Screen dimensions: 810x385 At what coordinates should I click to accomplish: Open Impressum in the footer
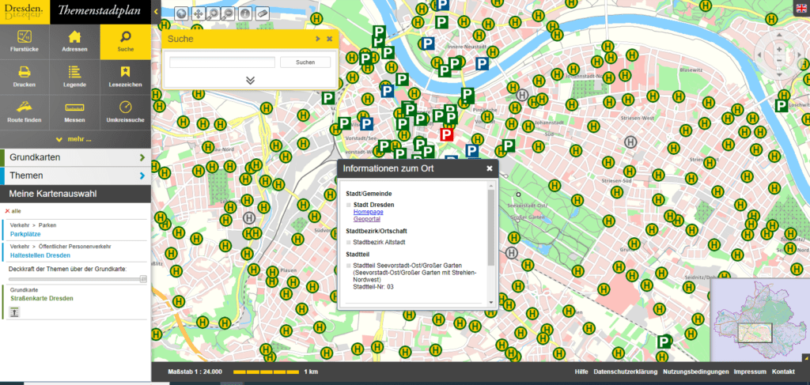click(750, 372)
